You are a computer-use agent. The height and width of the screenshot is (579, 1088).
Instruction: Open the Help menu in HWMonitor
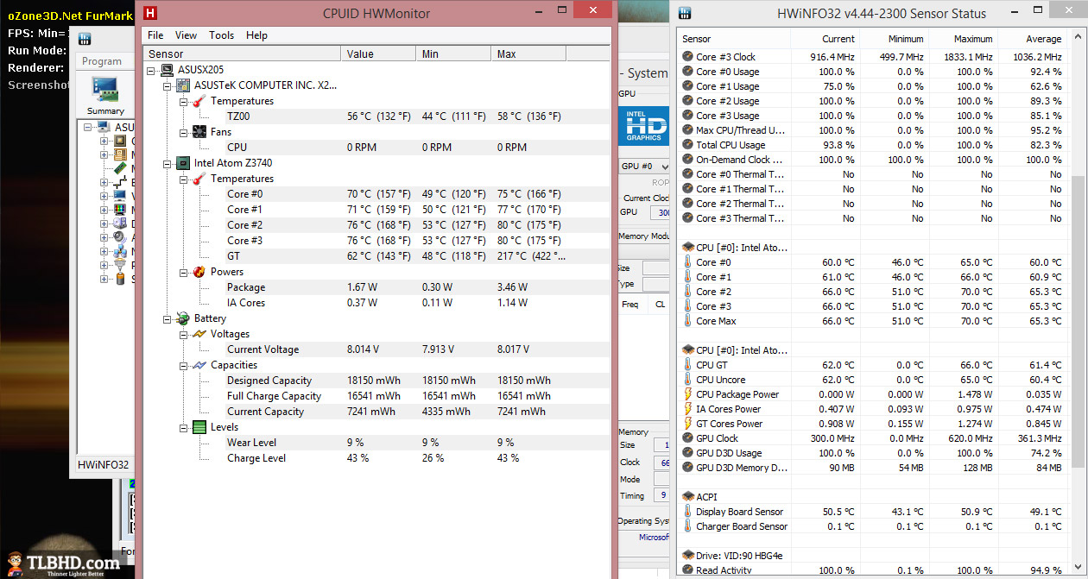coord(256,35)
